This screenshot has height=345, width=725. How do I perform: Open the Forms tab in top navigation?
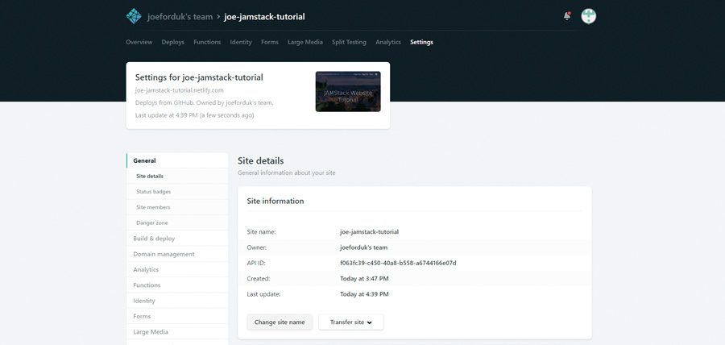coord(270,42)
